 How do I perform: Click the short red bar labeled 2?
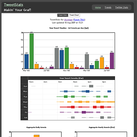pyautogui.click(x=42, y=68)
